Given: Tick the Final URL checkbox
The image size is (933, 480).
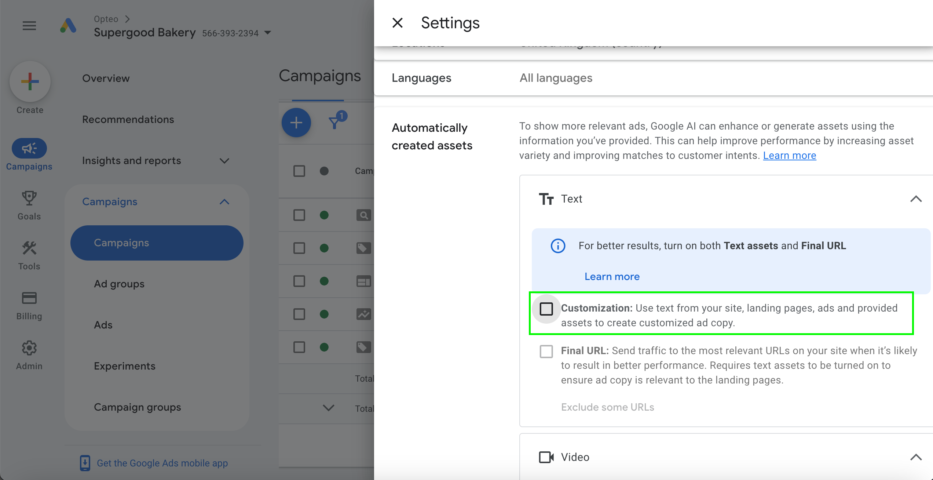Looking at the screenshot, I should (546, 351).
